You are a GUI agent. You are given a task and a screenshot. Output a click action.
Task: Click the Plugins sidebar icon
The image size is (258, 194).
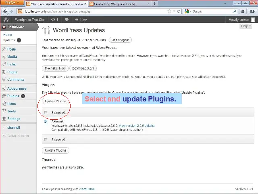pyautogui.click(x=4, y=96)
